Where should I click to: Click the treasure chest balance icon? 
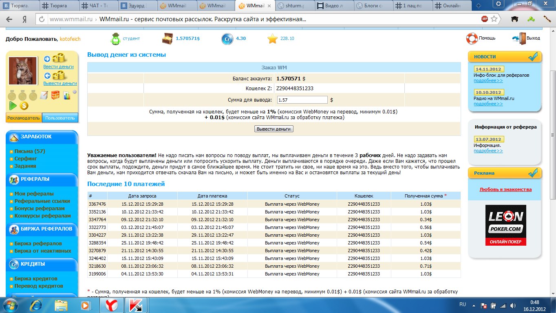click(168, 39)
